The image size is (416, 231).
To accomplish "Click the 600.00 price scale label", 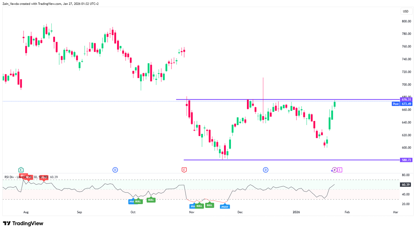I will (406, 148).
